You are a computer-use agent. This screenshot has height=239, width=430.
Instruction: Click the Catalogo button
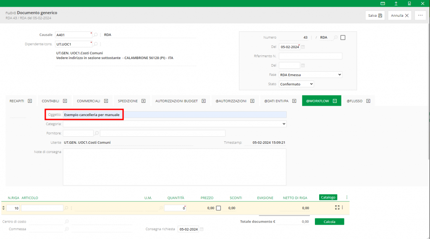click(328, 197)
